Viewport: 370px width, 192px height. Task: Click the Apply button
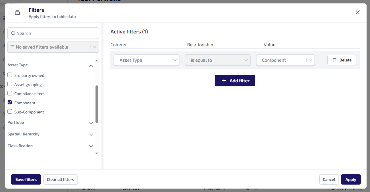[x=351, y=179]
